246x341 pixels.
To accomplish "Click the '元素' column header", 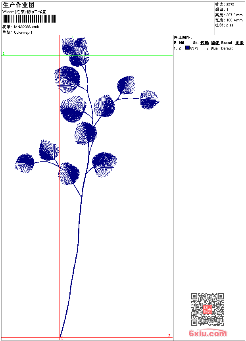I will 240,43.
